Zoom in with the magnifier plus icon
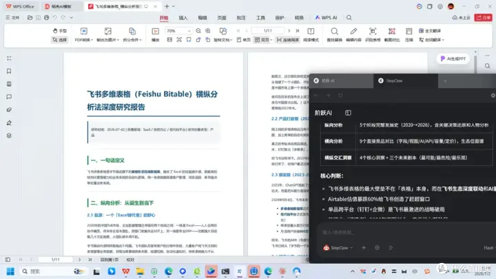 click(x=208, y=31)
